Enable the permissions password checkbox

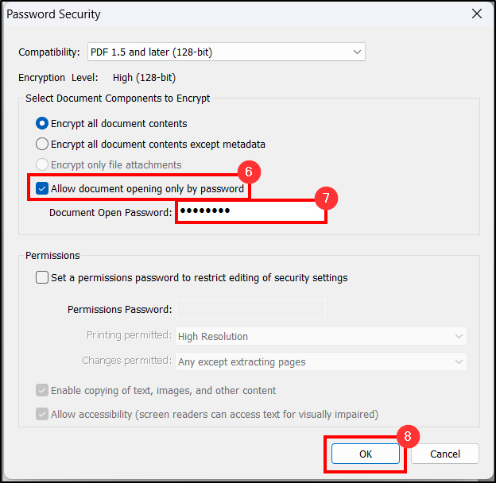pyautogui.click(x=42, y=278)
